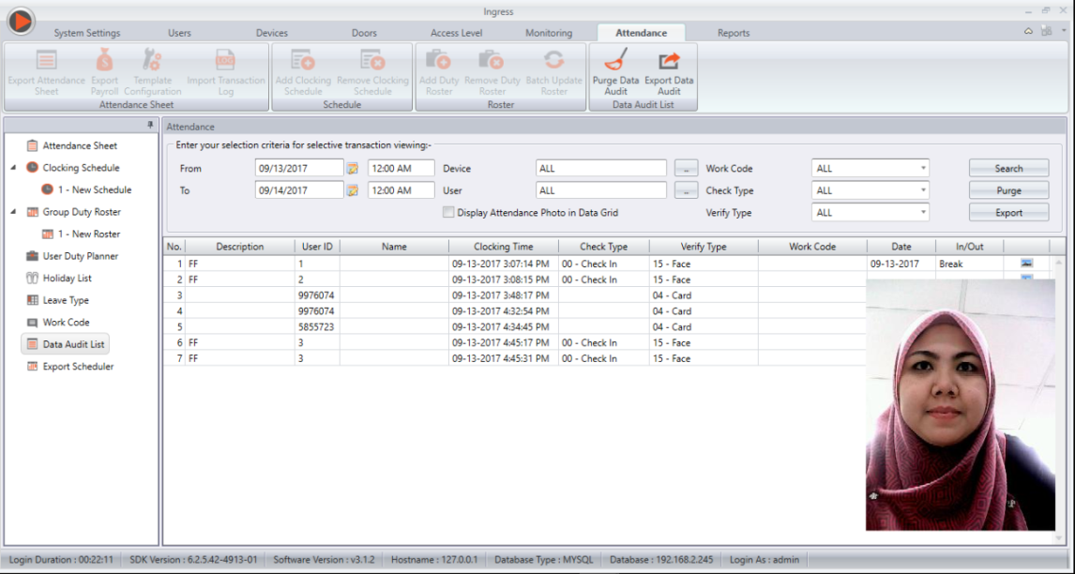Enable Display Attendance Photo in Data Grid

448,213
